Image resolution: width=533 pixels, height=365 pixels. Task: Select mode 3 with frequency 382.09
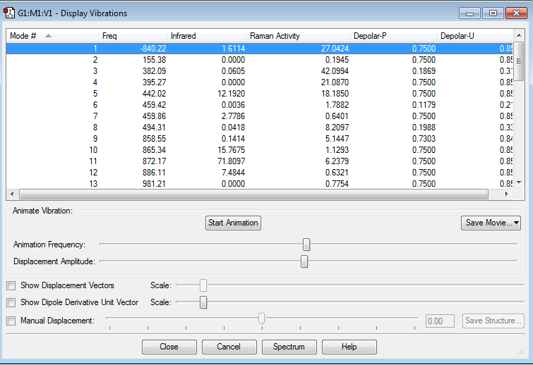259,71
